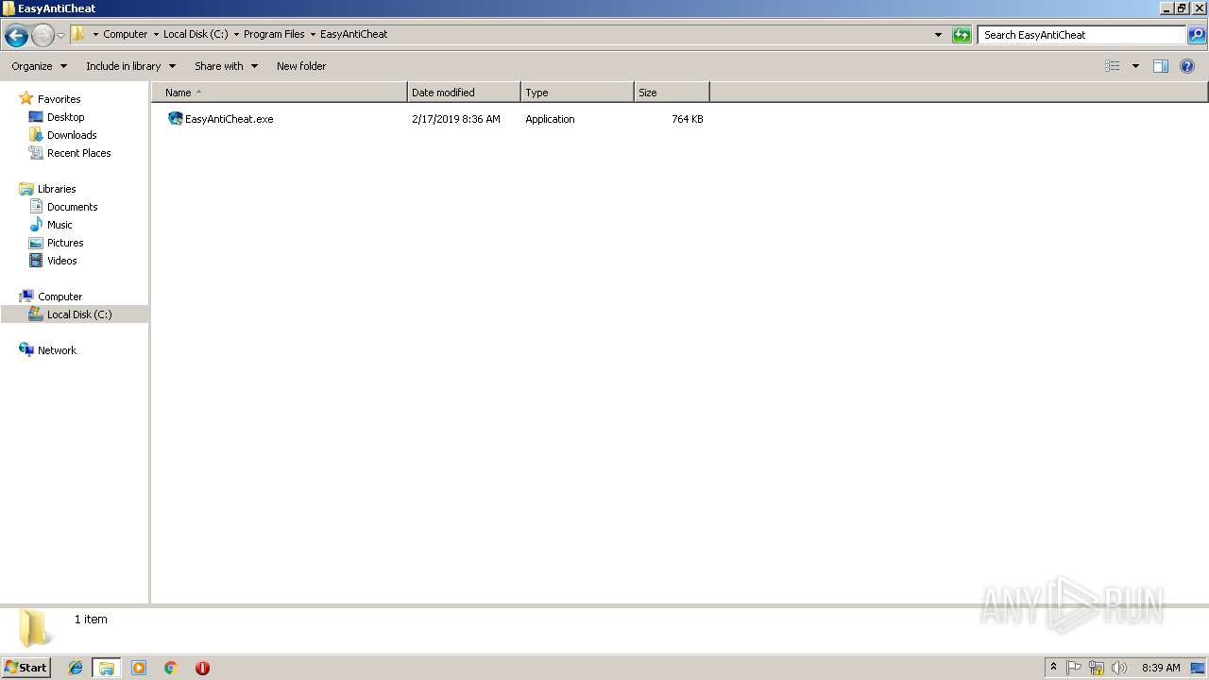The height and width of the screenshot is (680, 1209).
Task: Click the folder icon in the address bar
Action: [78, 34]
